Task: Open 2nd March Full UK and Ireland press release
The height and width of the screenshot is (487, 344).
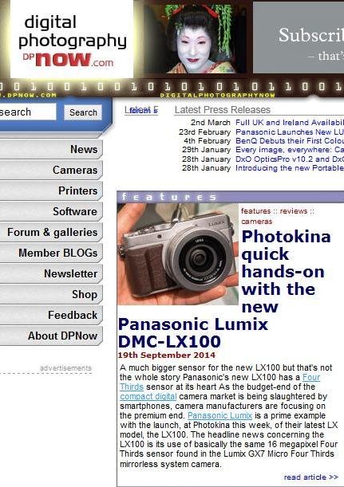Action: 290,123
